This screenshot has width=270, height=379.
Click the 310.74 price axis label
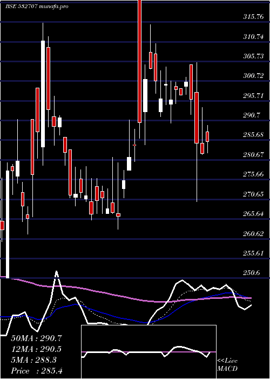[x=253, y=37]
